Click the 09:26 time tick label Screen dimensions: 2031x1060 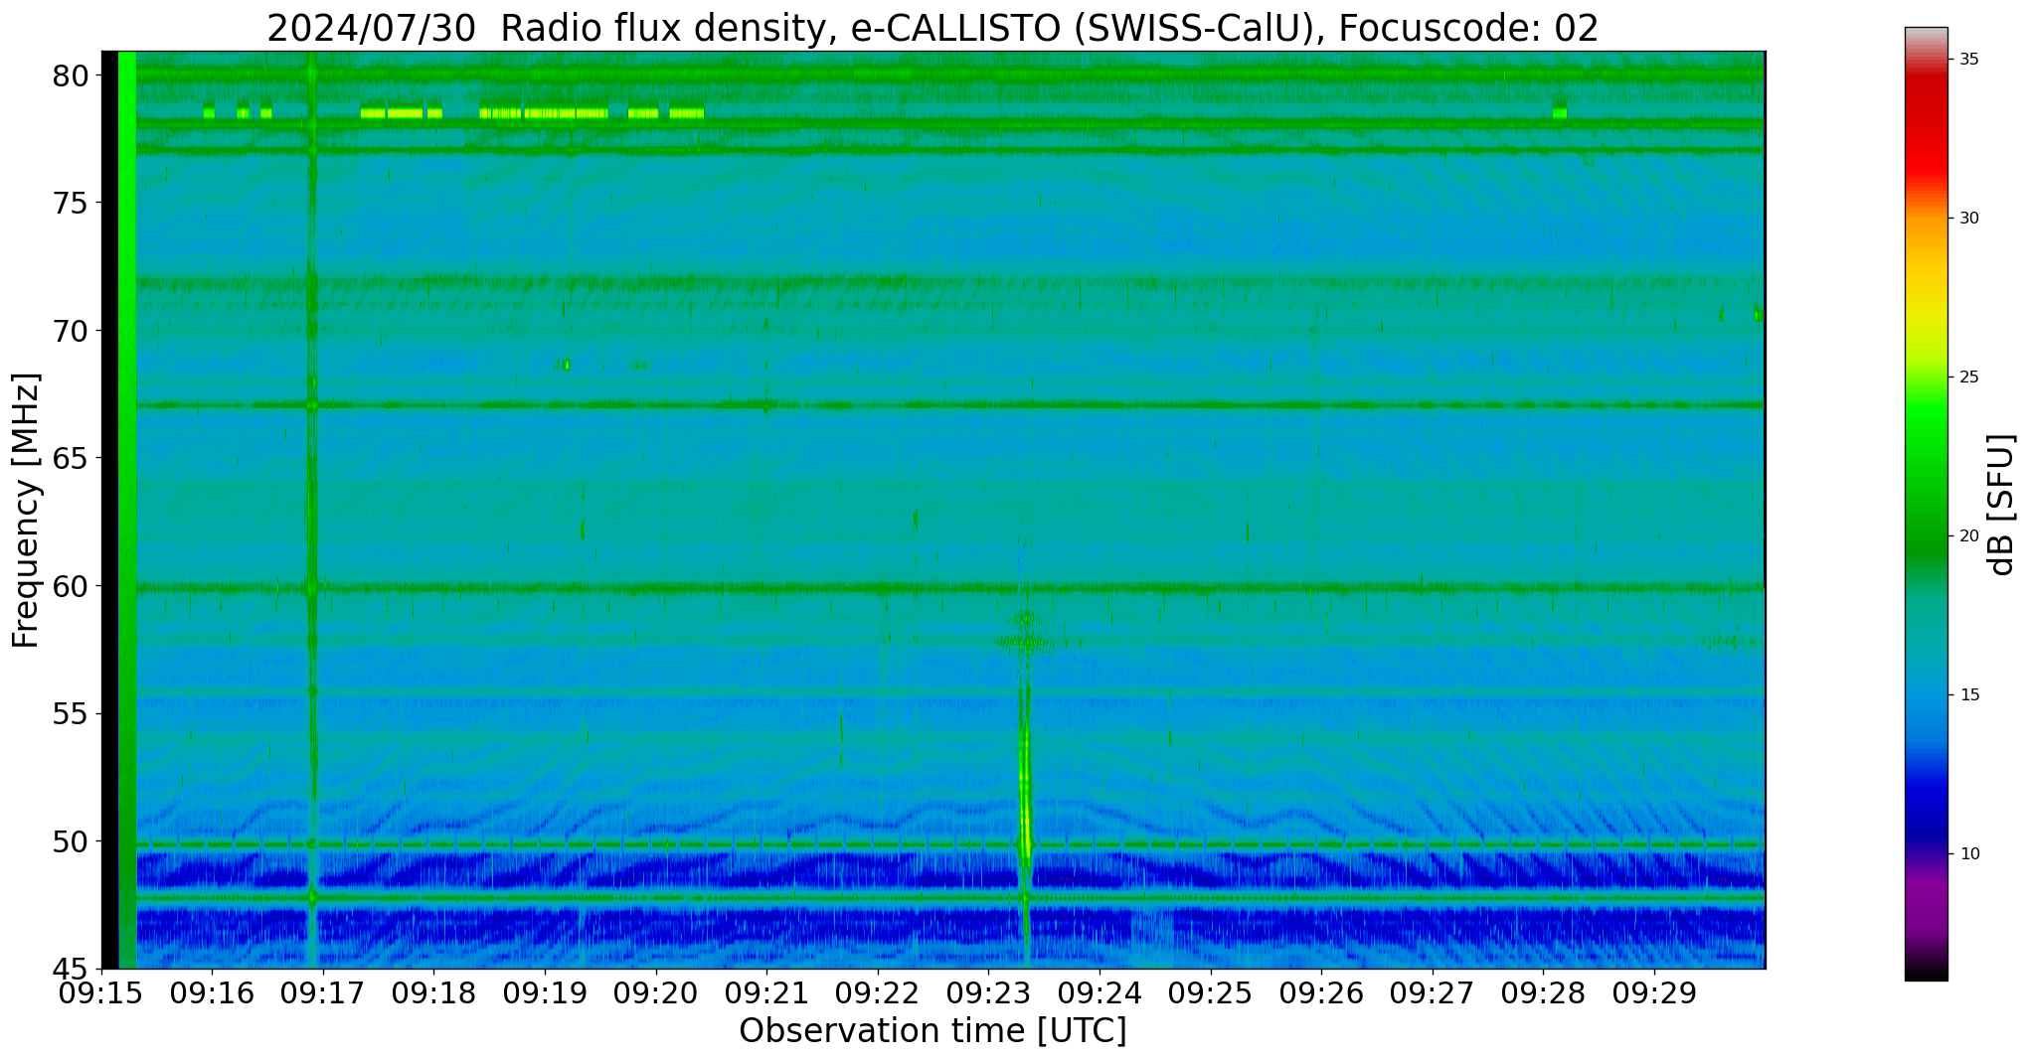pos(1321,992)
